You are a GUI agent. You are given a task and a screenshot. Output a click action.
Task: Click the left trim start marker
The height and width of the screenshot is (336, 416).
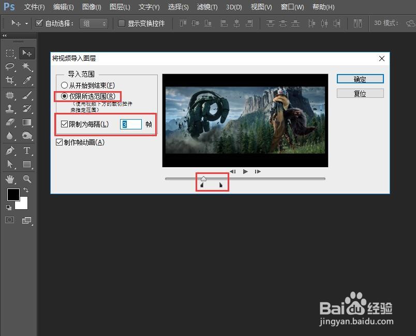(x=202, y=185)
